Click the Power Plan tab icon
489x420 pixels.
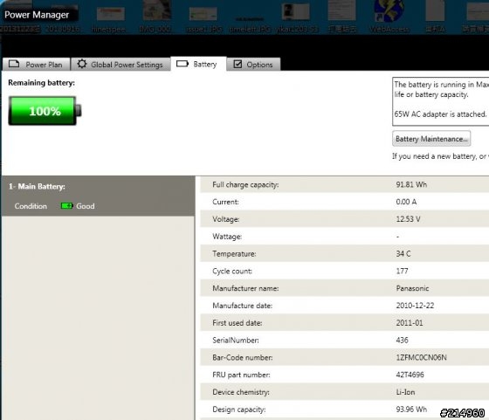(x=14, y=64)
